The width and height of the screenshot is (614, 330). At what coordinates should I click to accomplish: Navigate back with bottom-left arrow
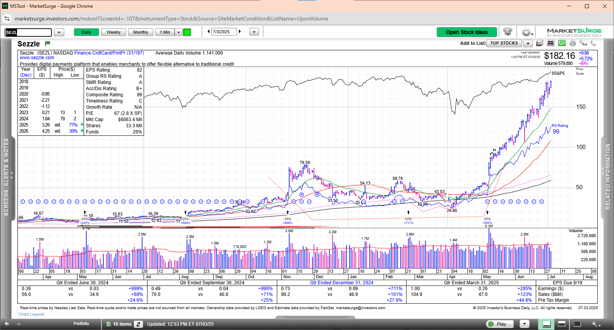(x=6, y=324)
